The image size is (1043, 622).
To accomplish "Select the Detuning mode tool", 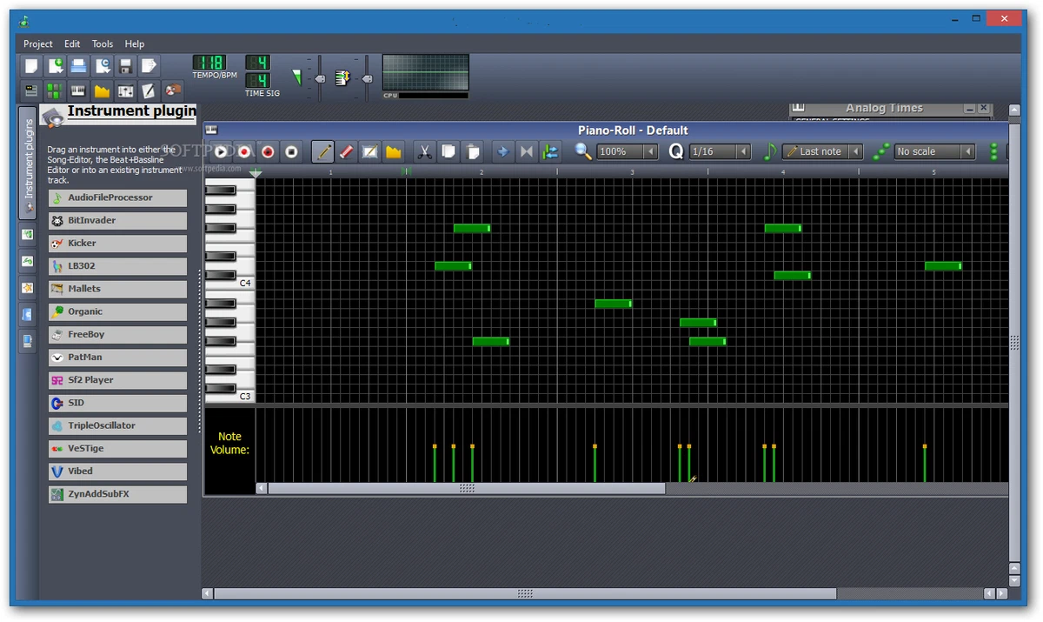I will click(x=392, y=151).
